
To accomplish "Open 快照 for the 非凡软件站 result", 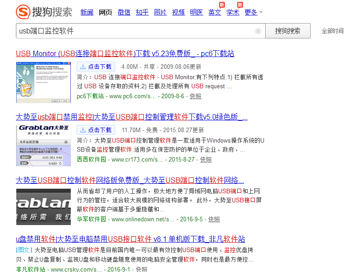I will coord(141,269).
